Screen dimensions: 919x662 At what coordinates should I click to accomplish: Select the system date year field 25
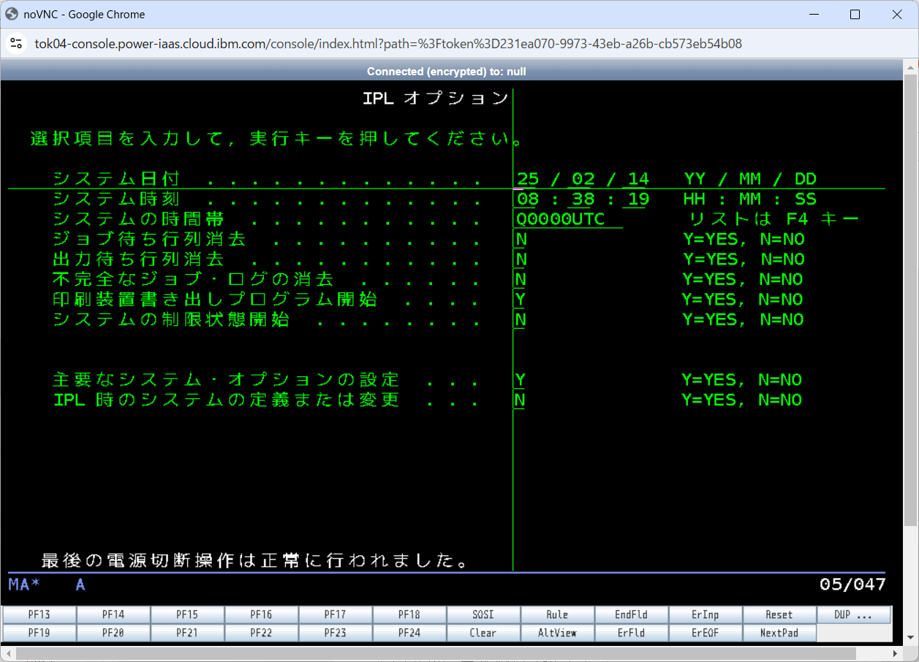527,179
